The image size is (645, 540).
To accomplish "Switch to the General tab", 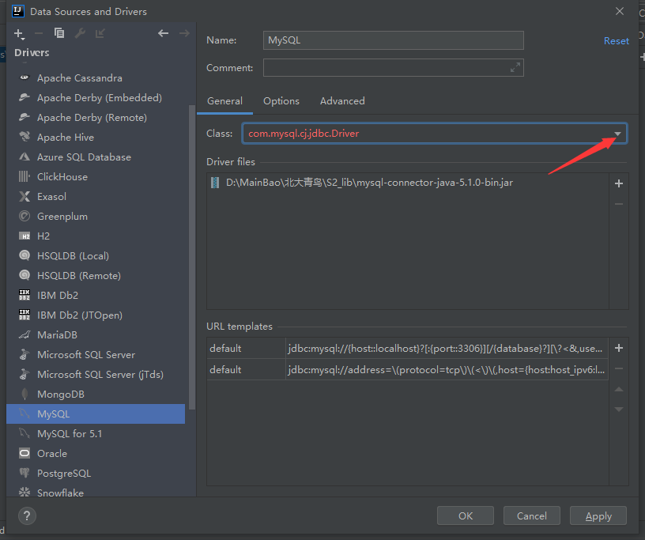I will pyautogui.click(x=224, y=101).
